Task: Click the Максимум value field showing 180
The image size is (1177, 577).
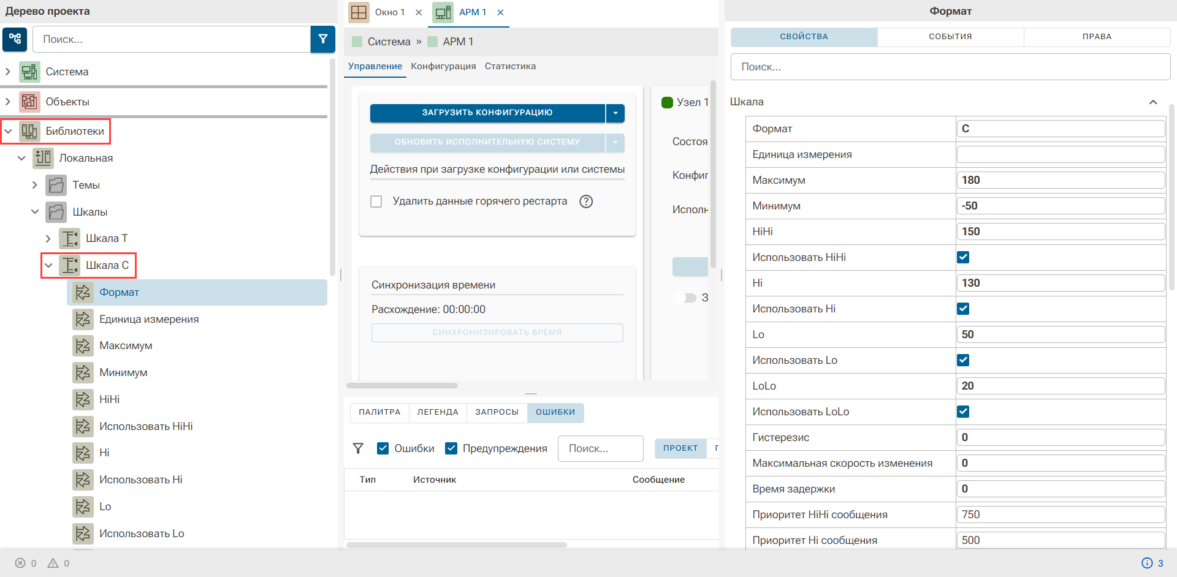Action: click(1061, 180)
